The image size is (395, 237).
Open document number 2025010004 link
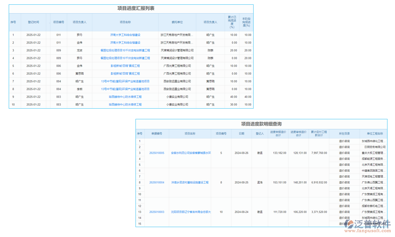click(157, 182)
